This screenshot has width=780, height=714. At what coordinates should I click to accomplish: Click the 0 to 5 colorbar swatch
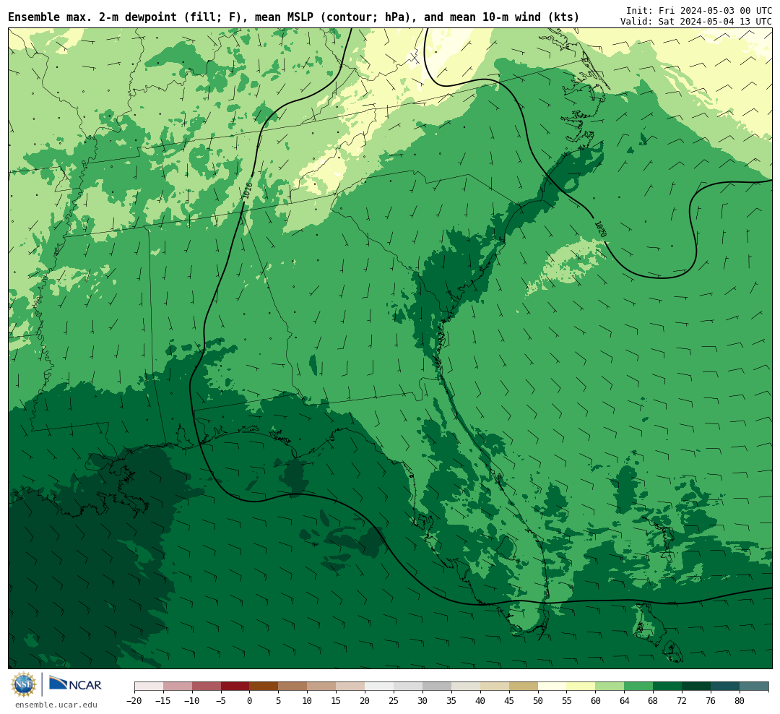[264, 687]
